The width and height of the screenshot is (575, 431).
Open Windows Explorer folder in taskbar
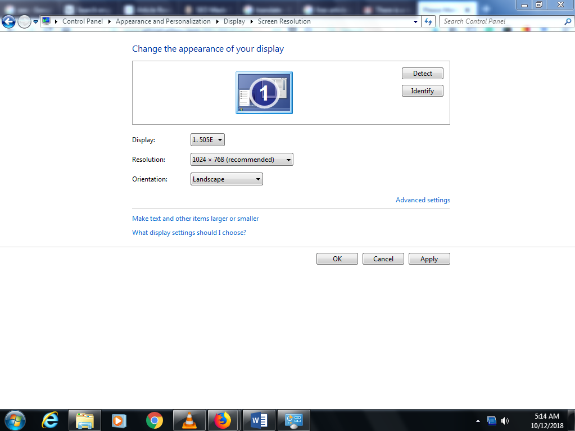(x=85, y=420)
